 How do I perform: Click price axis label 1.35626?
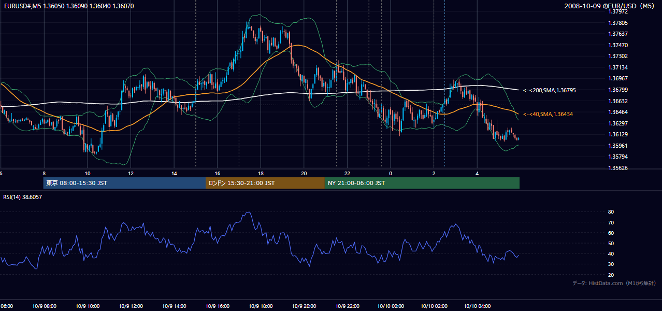click(x=618, y=168)
